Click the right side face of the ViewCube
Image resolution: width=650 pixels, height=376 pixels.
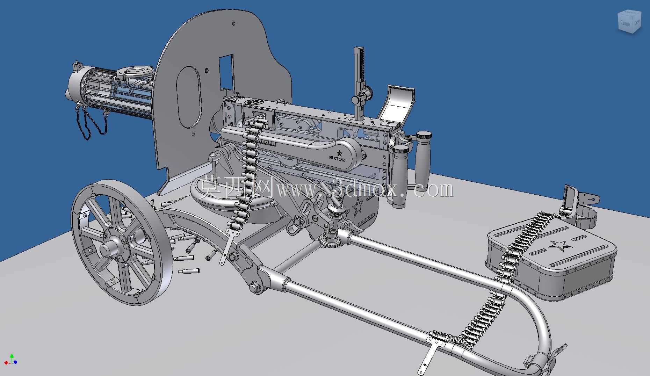(637, 23)
